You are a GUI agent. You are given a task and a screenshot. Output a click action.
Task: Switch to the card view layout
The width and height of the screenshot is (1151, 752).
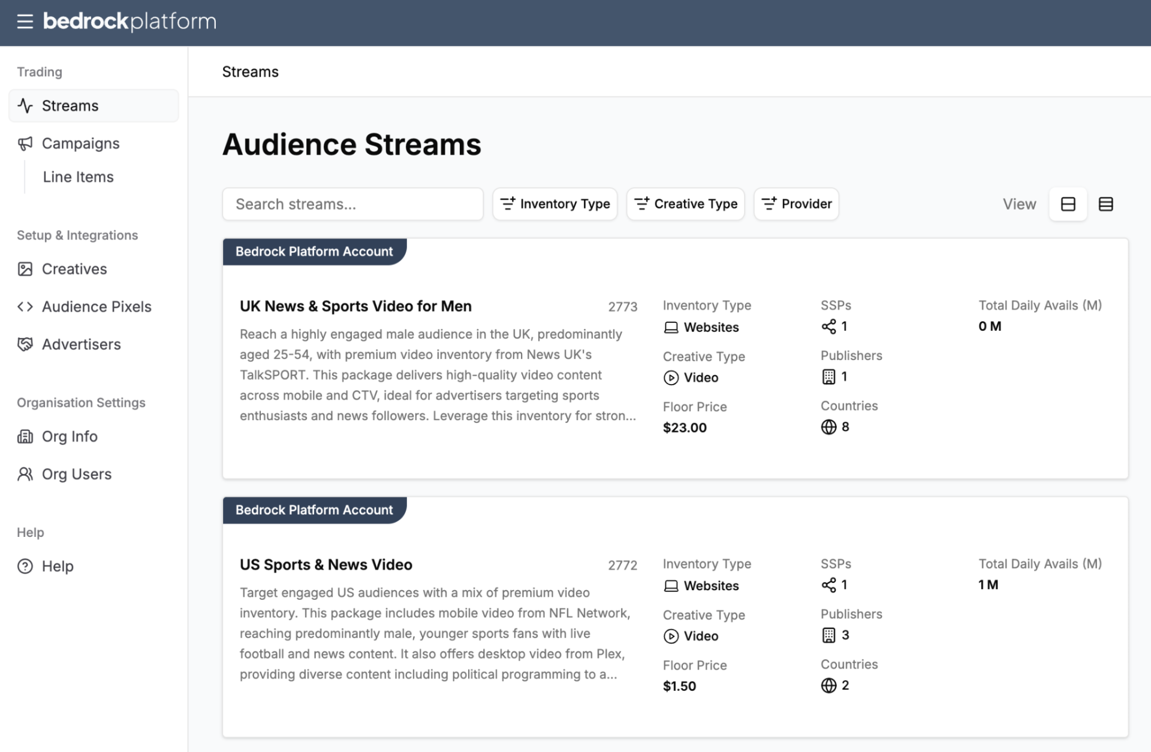[1068, 204]
